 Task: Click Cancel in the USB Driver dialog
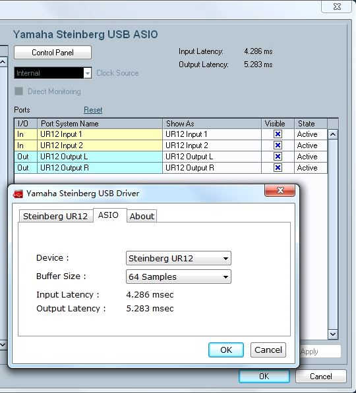pyautogui.click(x=268, y=350)
